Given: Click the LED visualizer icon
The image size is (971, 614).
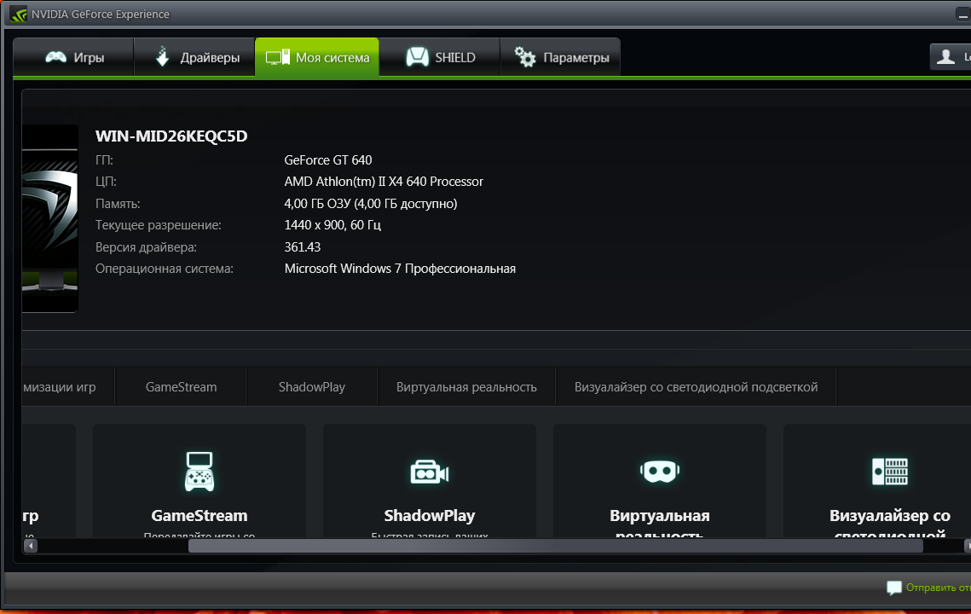Looking at the screenshot, I should tap(890, 472).
